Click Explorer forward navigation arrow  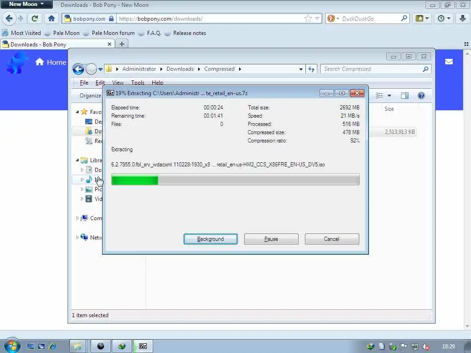(91, 69)
